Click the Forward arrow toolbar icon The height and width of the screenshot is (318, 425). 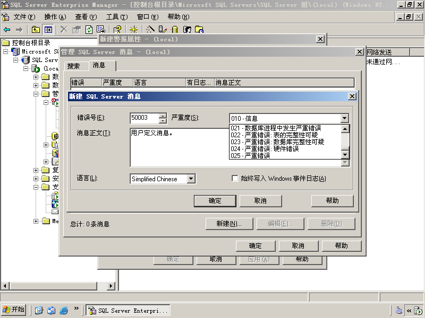[19, 30]
